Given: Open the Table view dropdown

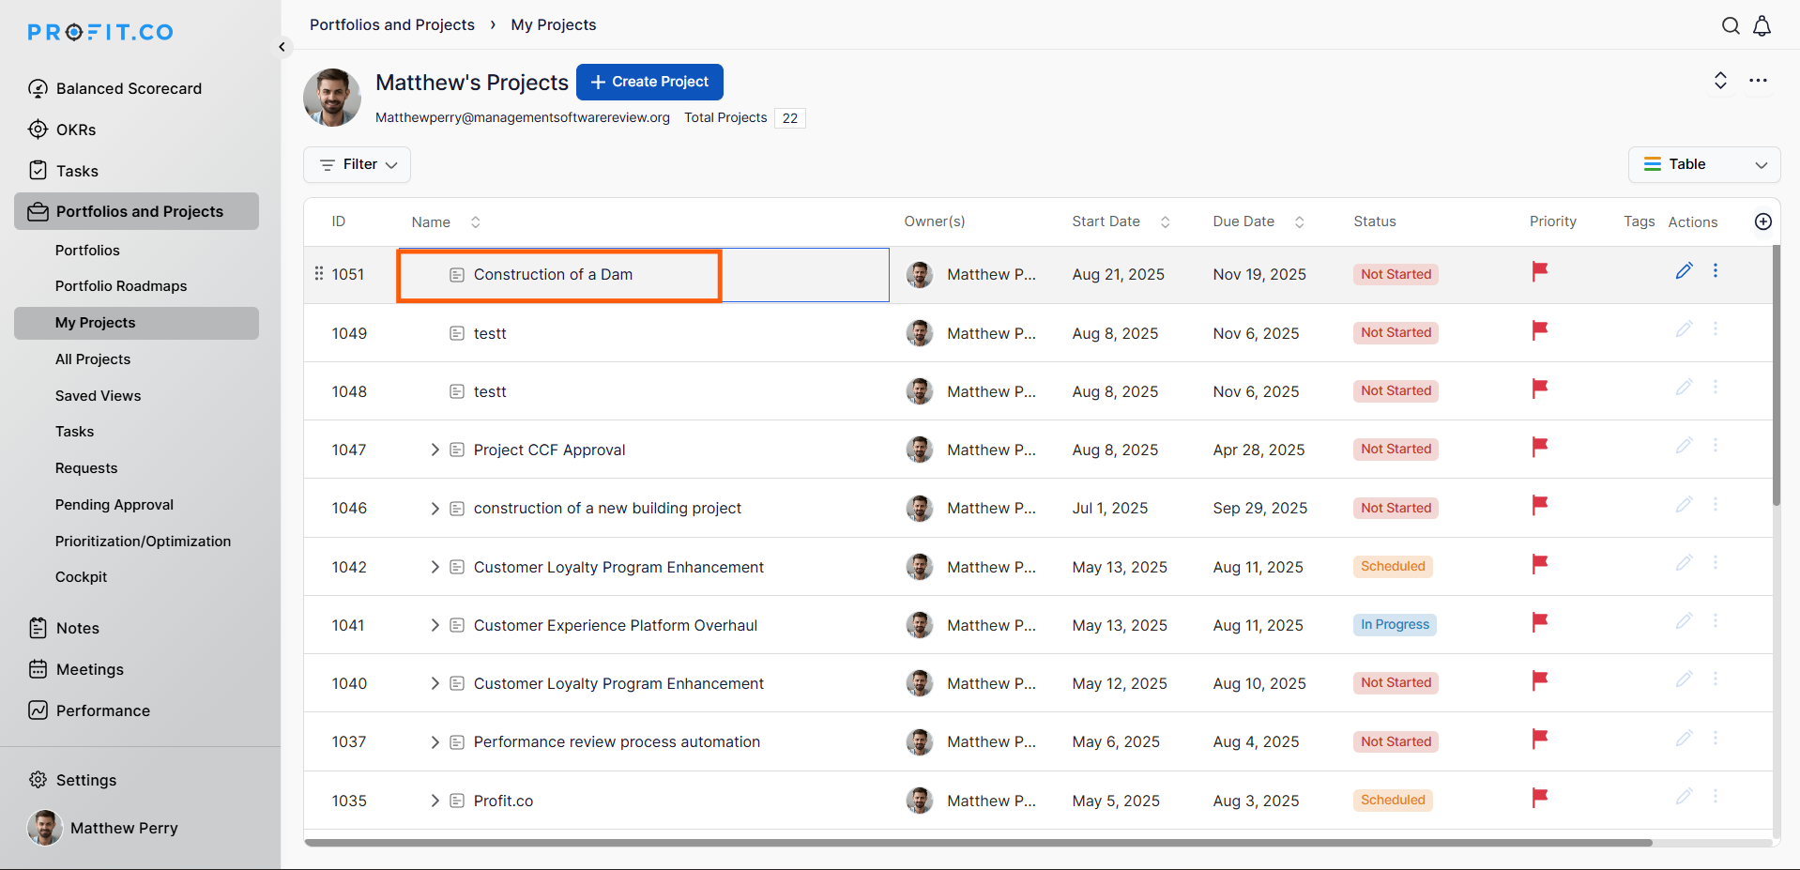Looking at the screenshot, I should coord(1703,164).
